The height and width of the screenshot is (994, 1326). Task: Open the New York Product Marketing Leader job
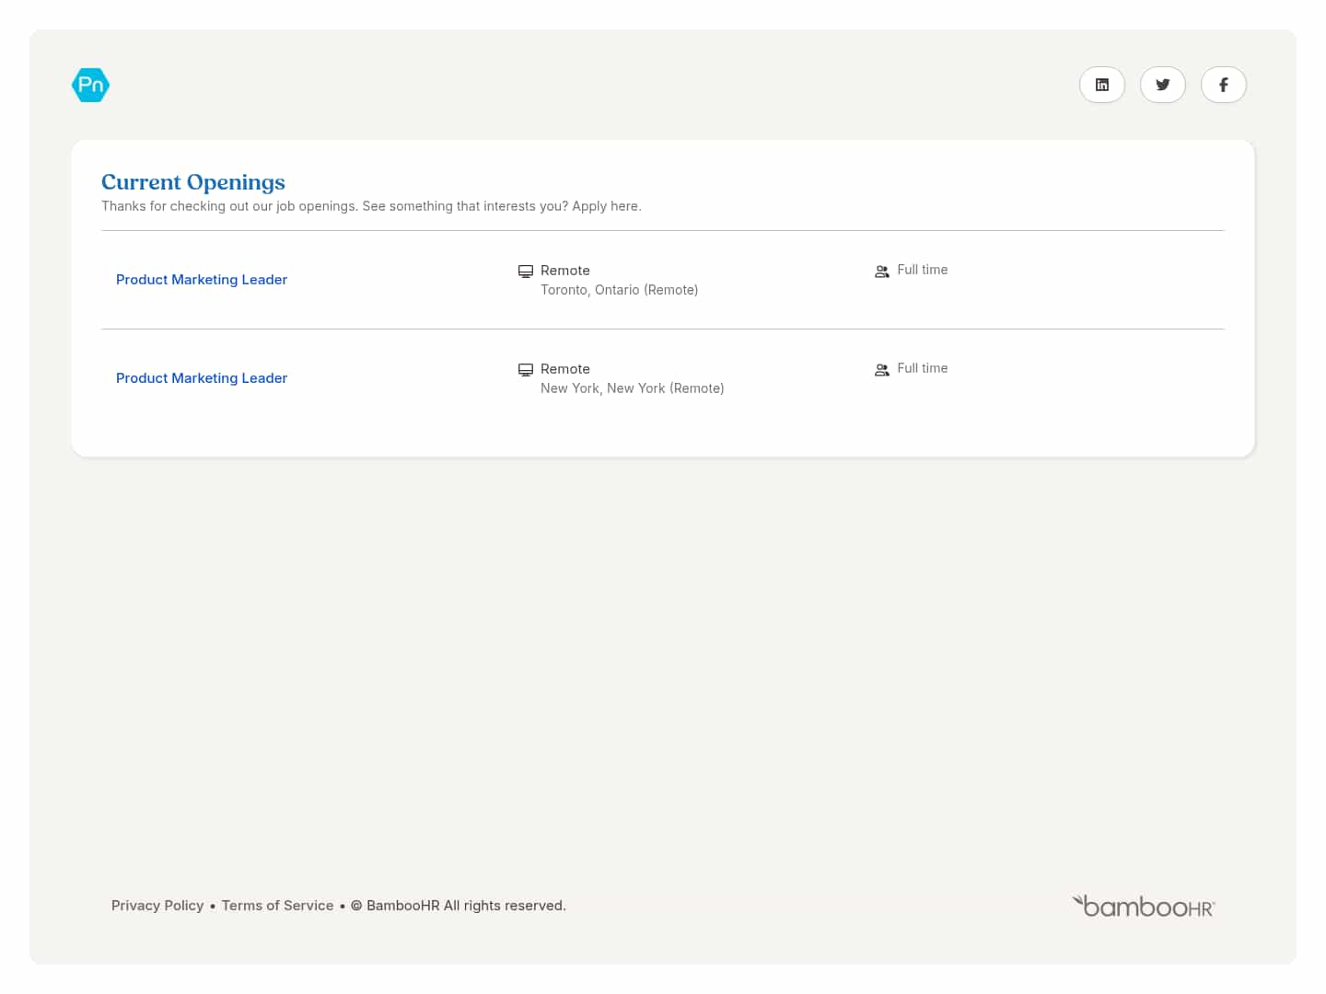202,378
